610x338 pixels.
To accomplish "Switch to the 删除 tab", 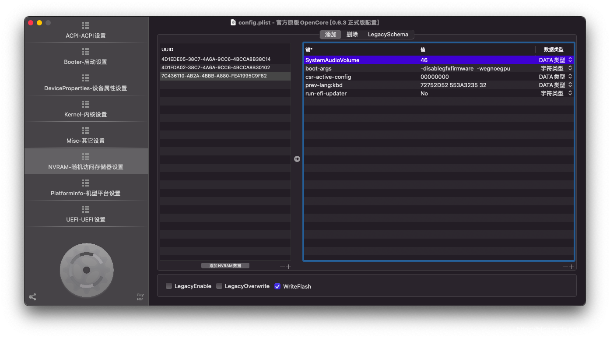I will [x=352, y=34].
